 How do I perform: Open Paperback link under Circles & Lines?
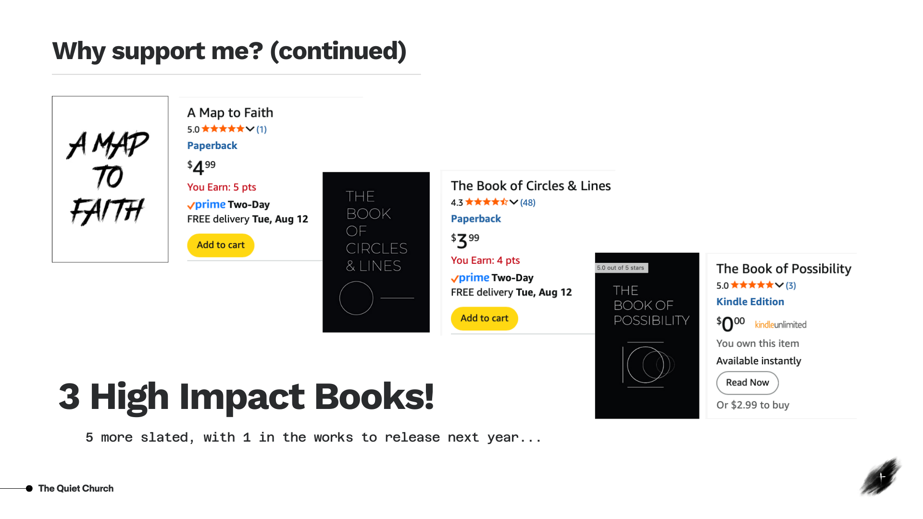click(476, 219)
